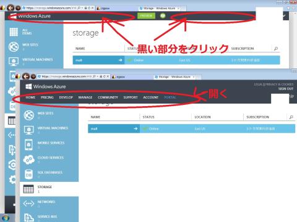The width and height of the screenshot is (297, 222).
Task: Click Online status cell in lower window row
Action: 154,129
